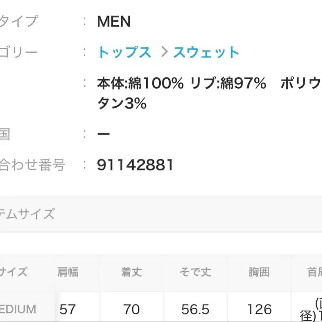Click the garment length value 70
The width and height of the screenshot is (322, 322).
[131, 309]
